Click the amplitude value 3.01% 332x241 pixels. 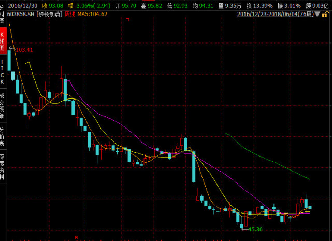click(x=293, y=6)
